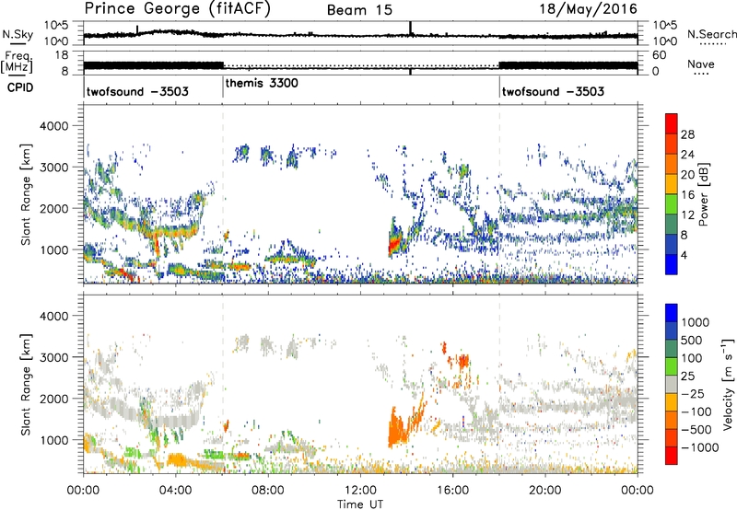Image resolution: width=737 pixels, height=510 pixels.
Task: Click the "16" tick on Power colorbar
Action: click(687, 195)
